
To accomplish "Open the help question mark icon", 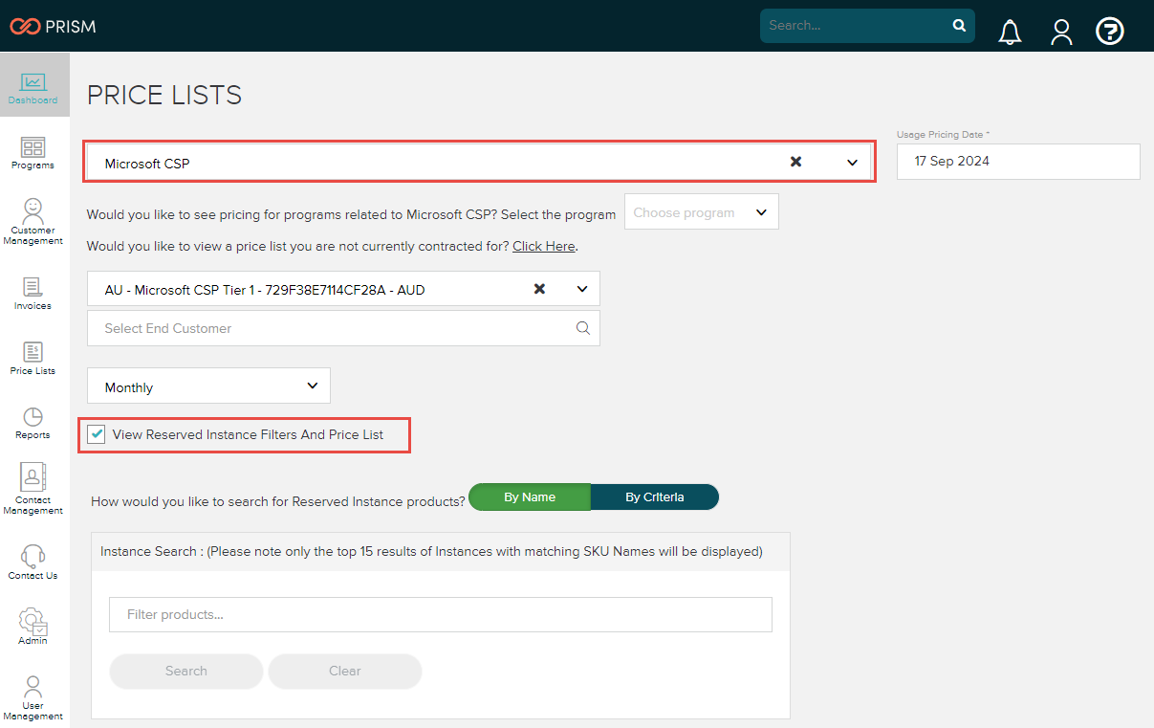I will (x=1109, y=32).
